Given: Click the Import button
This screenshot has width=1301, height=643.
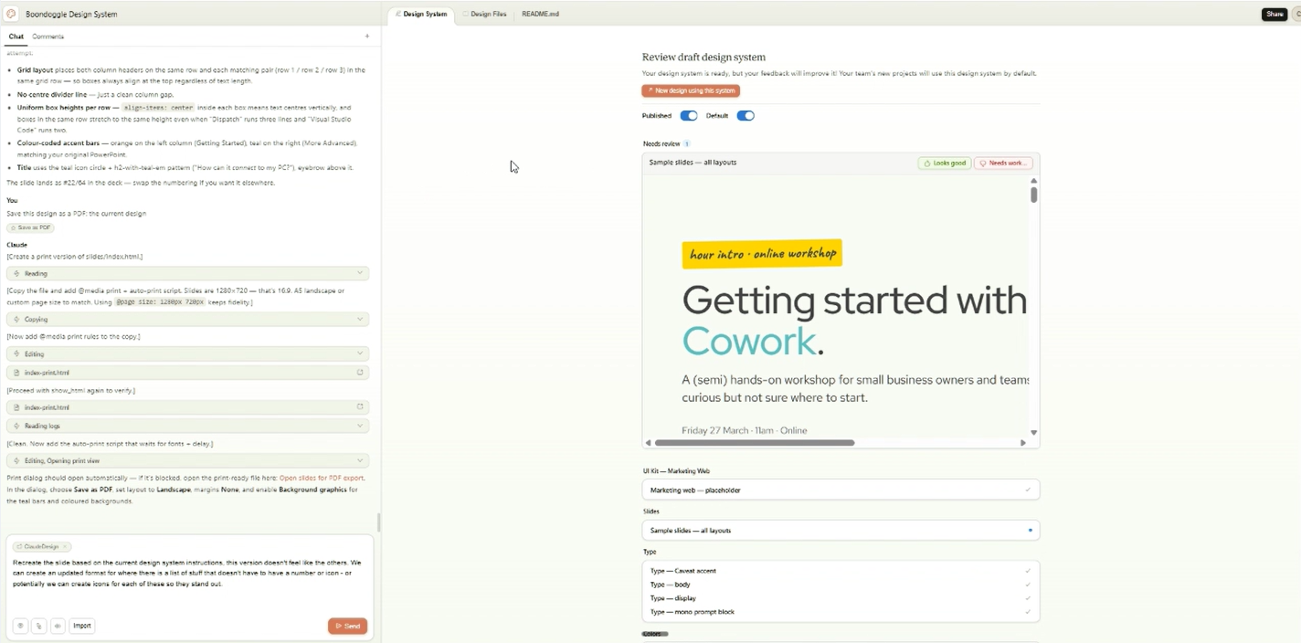Looking at the screenshot, I should click(x=82, y=626).
